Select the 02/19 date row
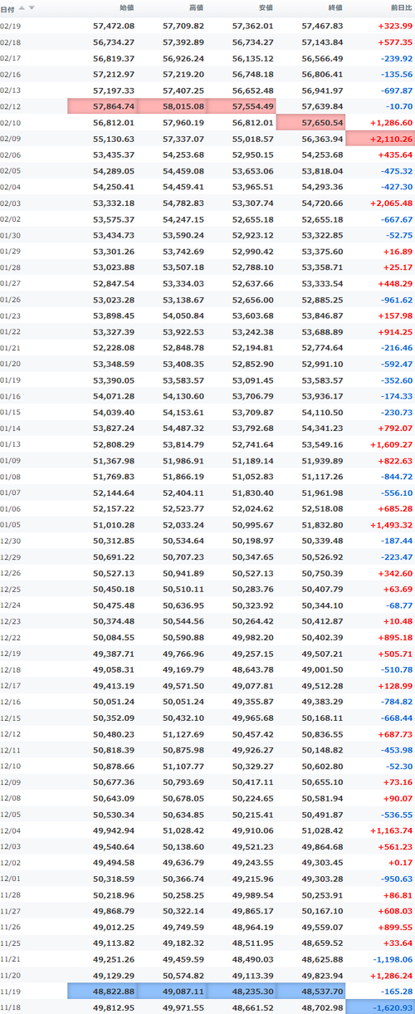The image size is (415, 1014). click(x=207, y=27)
